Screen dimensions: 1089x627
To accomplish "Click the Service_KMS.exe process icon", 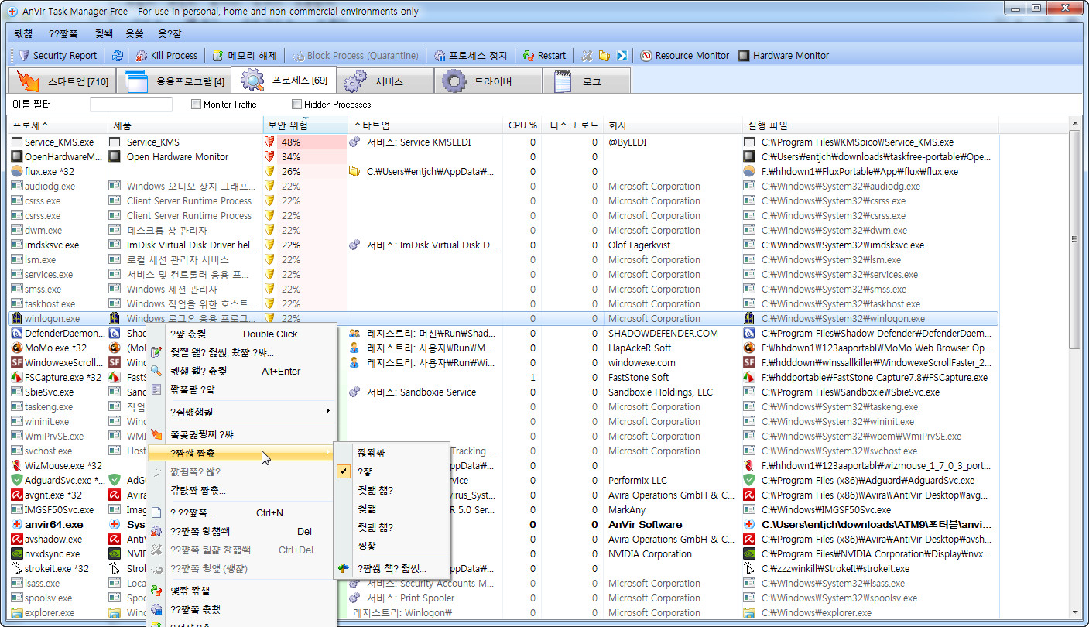I will coord(17,142).
